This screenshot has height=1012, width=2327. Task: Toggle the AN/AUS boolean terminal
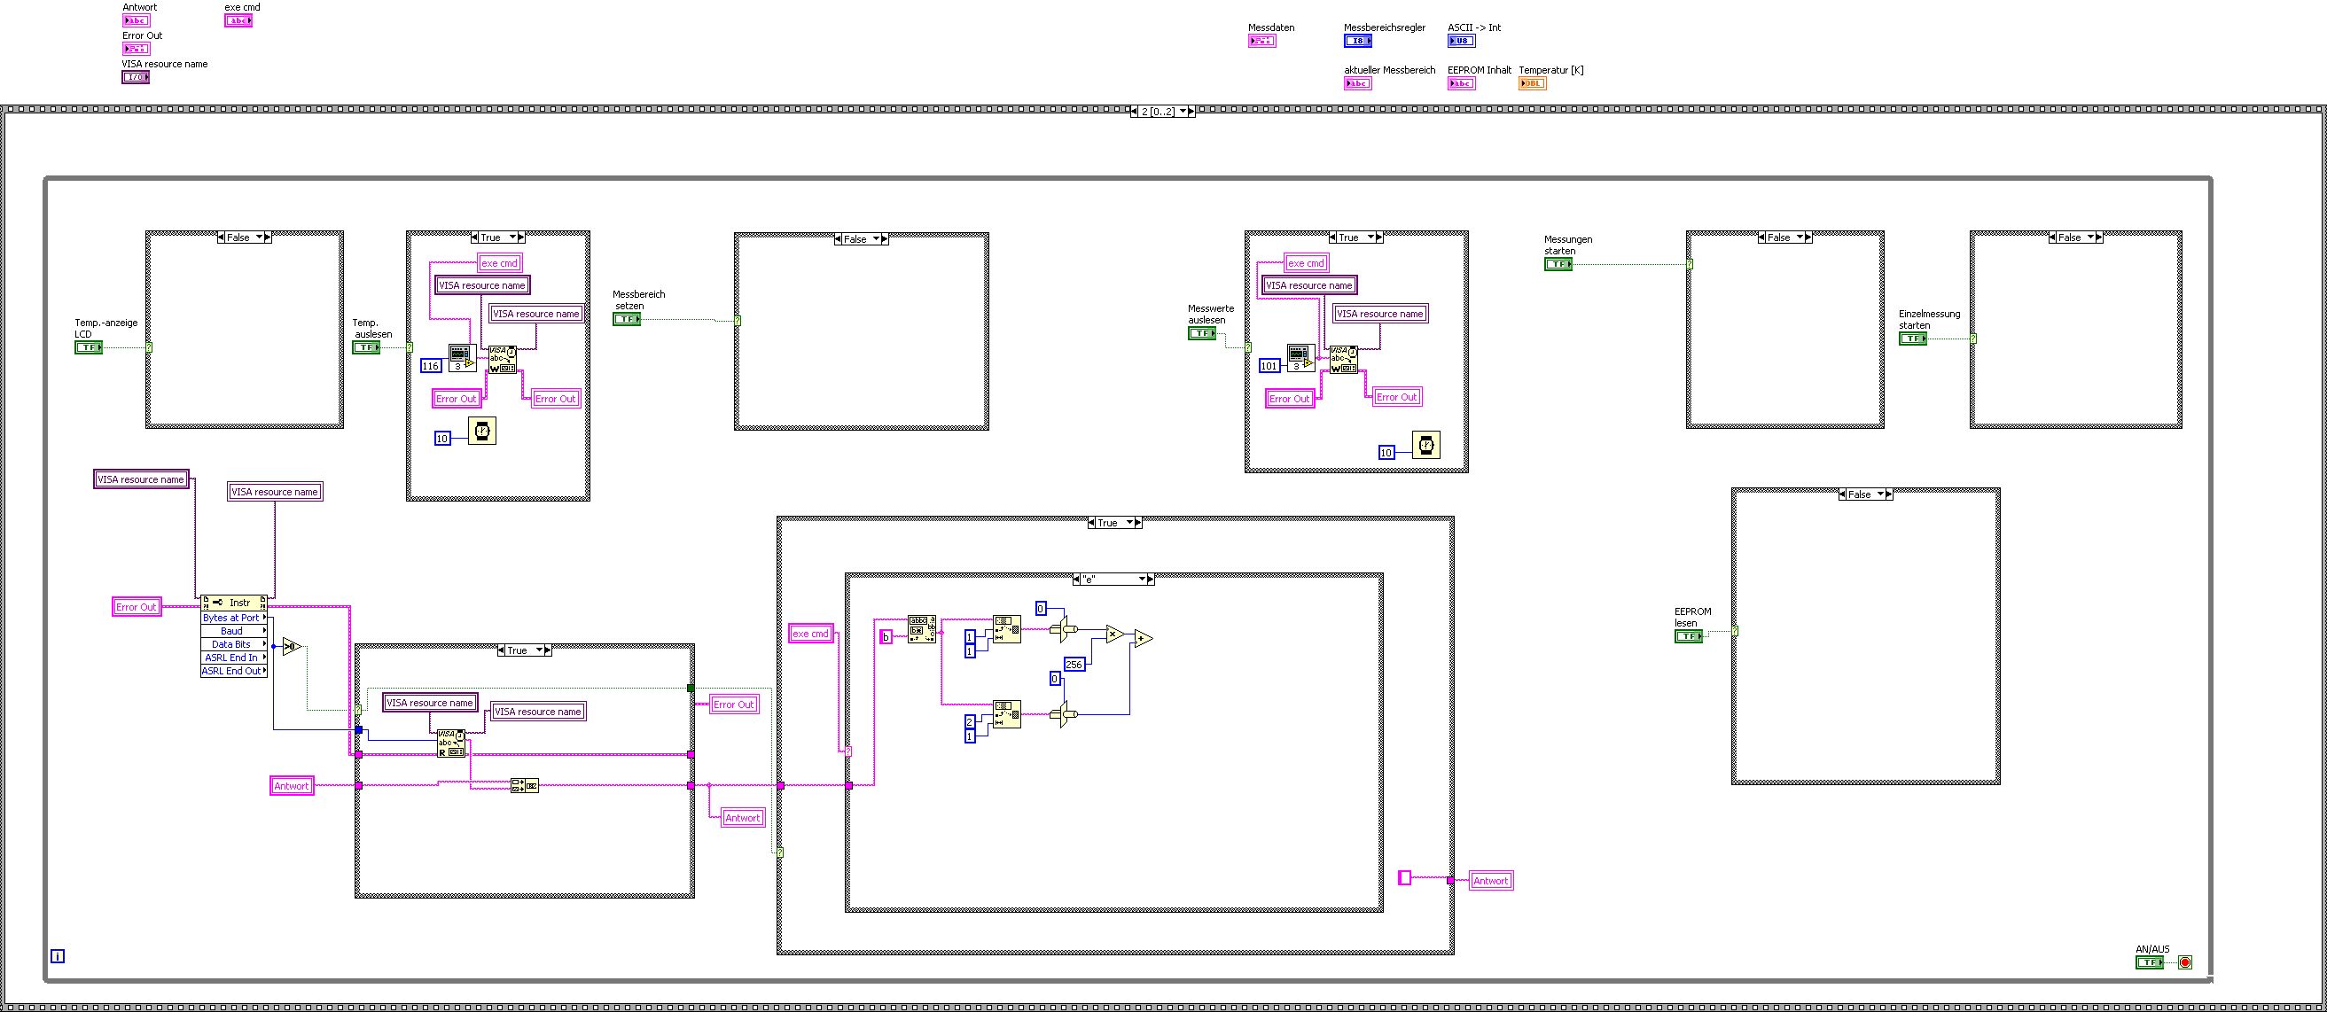pos(2149,962)
